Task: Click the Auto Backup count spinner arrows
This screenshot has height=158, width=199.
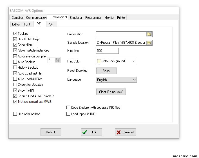Action: (57, 60)
